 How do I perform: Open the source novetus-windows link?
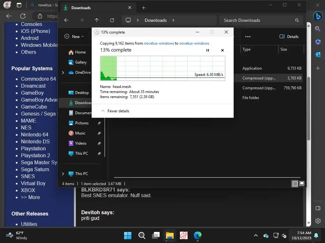pyautogui.click(x=159, y=43)
